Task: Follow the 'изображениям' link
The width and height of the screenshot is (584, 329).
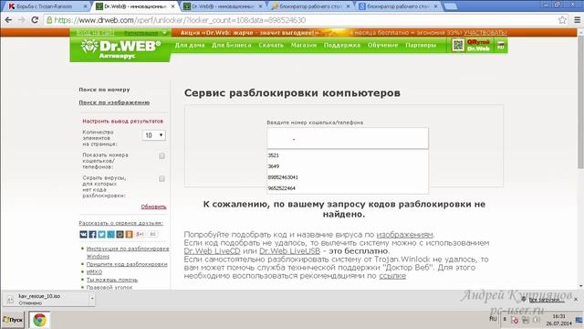Action: click(404, 235)
